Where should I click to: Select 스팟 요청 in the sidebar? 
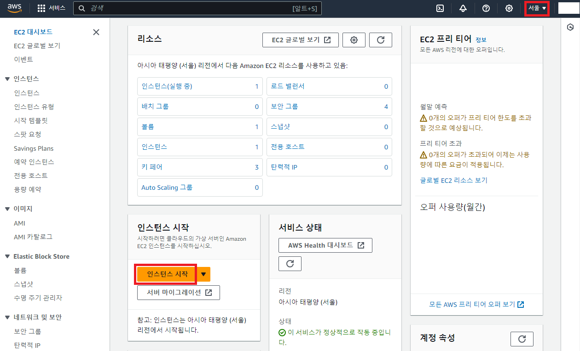(x=28, y=135)
